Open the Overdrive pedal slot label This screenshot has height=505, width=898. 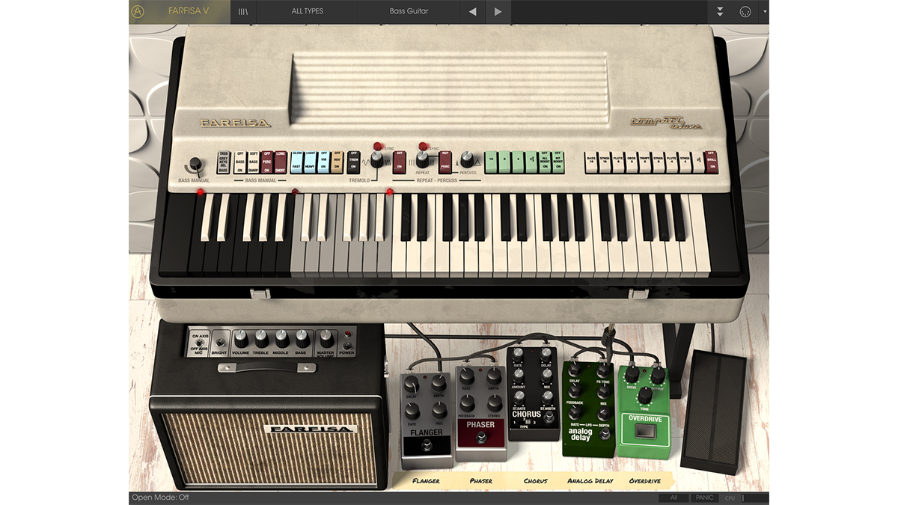point(645,480)
